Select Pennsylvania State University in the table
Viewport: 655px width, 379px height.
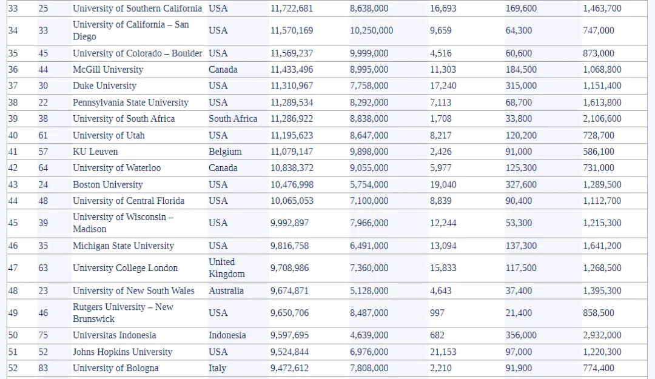(130, 102)
